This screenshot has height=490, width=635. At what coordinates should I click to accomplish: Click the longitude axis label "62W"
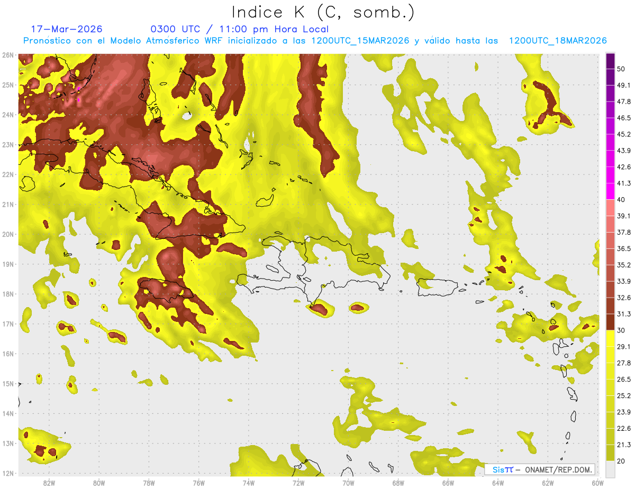coord(548,483)
